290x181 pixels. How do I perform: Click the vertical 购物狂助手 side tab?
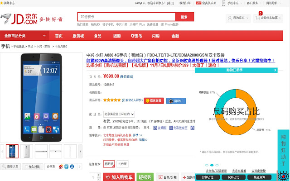[283, 150]
